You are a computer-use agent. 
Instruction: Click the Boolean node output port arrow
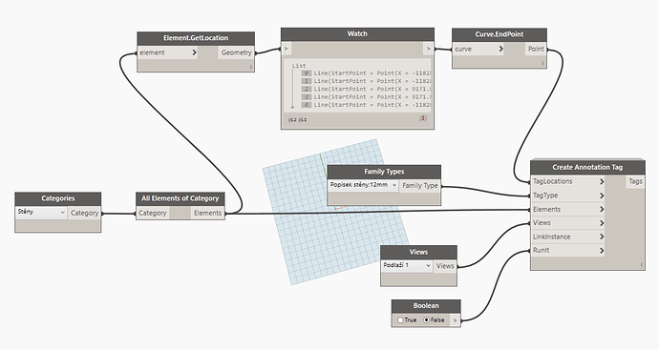[x=455, y=320]
